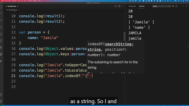Click output line JAMILA
The height and width of the screenshot is (106, 189).
pyautogui.click(x=135, y=33)
